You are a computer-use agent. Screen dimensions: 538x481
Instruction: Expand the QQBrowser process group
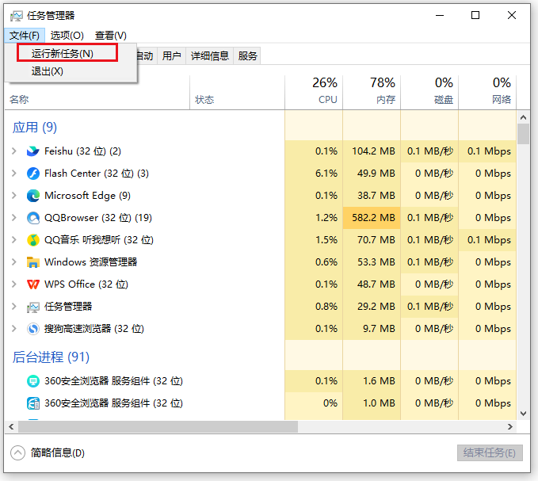pos(14,218)
